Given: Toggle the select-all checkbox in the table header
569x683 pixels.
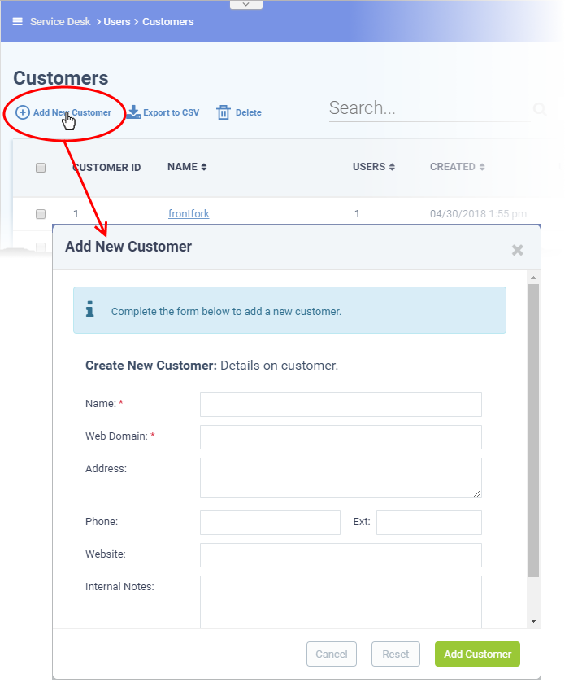Looking at the screenshot, I should coord(41,168).
